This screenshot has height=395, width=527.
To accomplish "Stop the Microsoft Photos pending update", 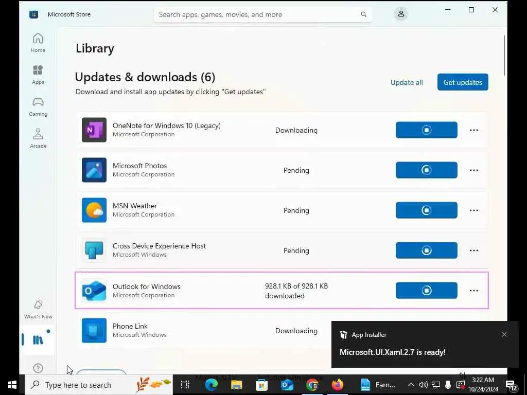I will click(x=426, y=170).
